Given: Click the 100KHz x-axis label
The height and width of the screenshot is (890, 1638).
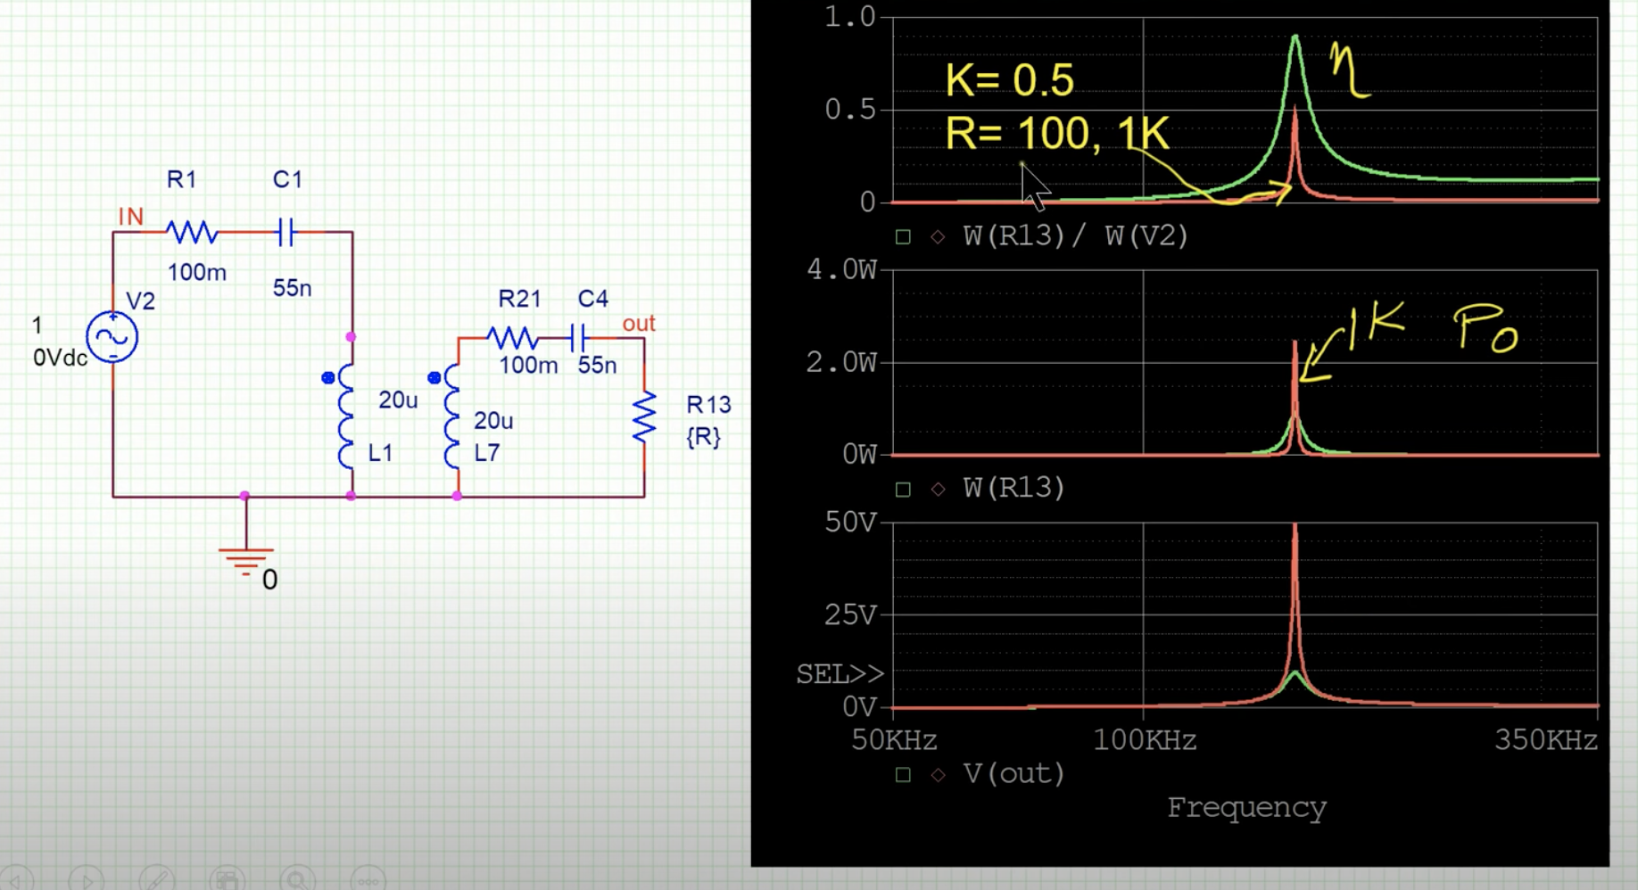Looking at the screenshot, I should pos(1146,740).
